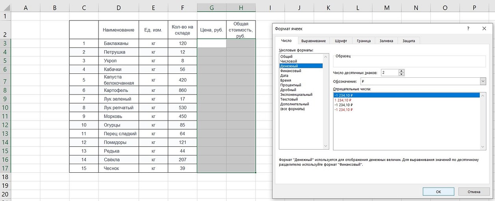495x201 pixels.
Task: Pick red negative format without minus sign
Action: (x=343, y=100)
